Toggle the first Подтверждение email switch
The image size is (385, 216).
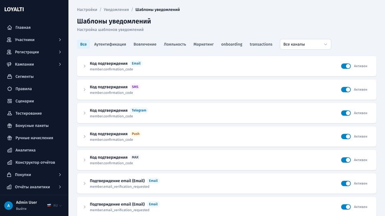(346, 184)
